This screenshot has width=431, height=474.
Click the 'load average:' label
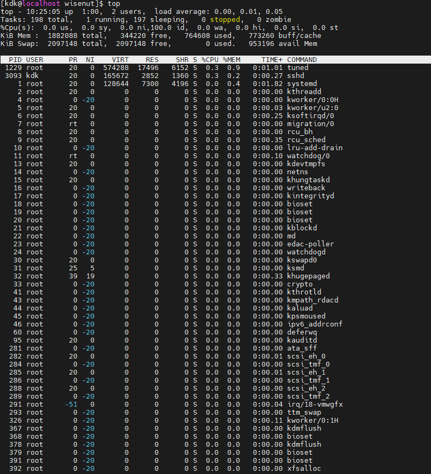(182, 11)
